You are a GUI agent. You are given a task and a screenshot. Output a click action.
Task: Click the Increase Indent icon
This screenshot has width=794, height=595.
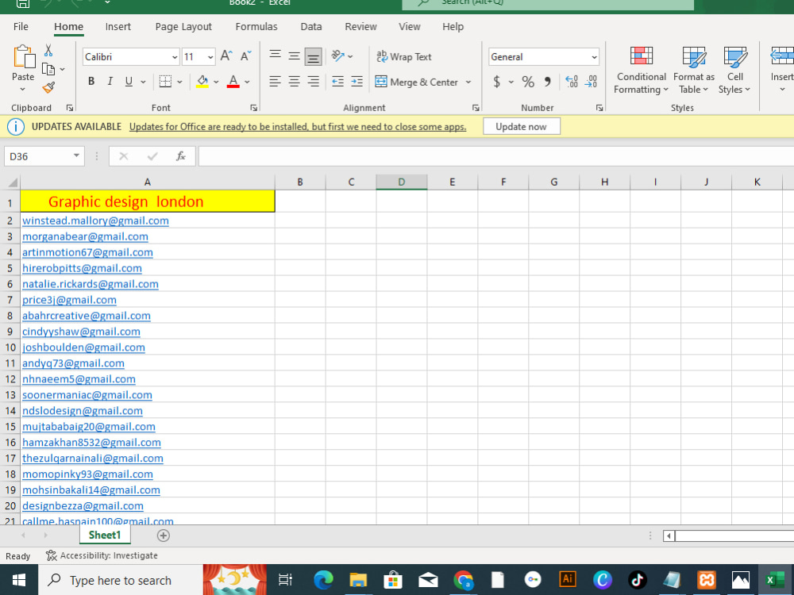click(x=357, y=82)
